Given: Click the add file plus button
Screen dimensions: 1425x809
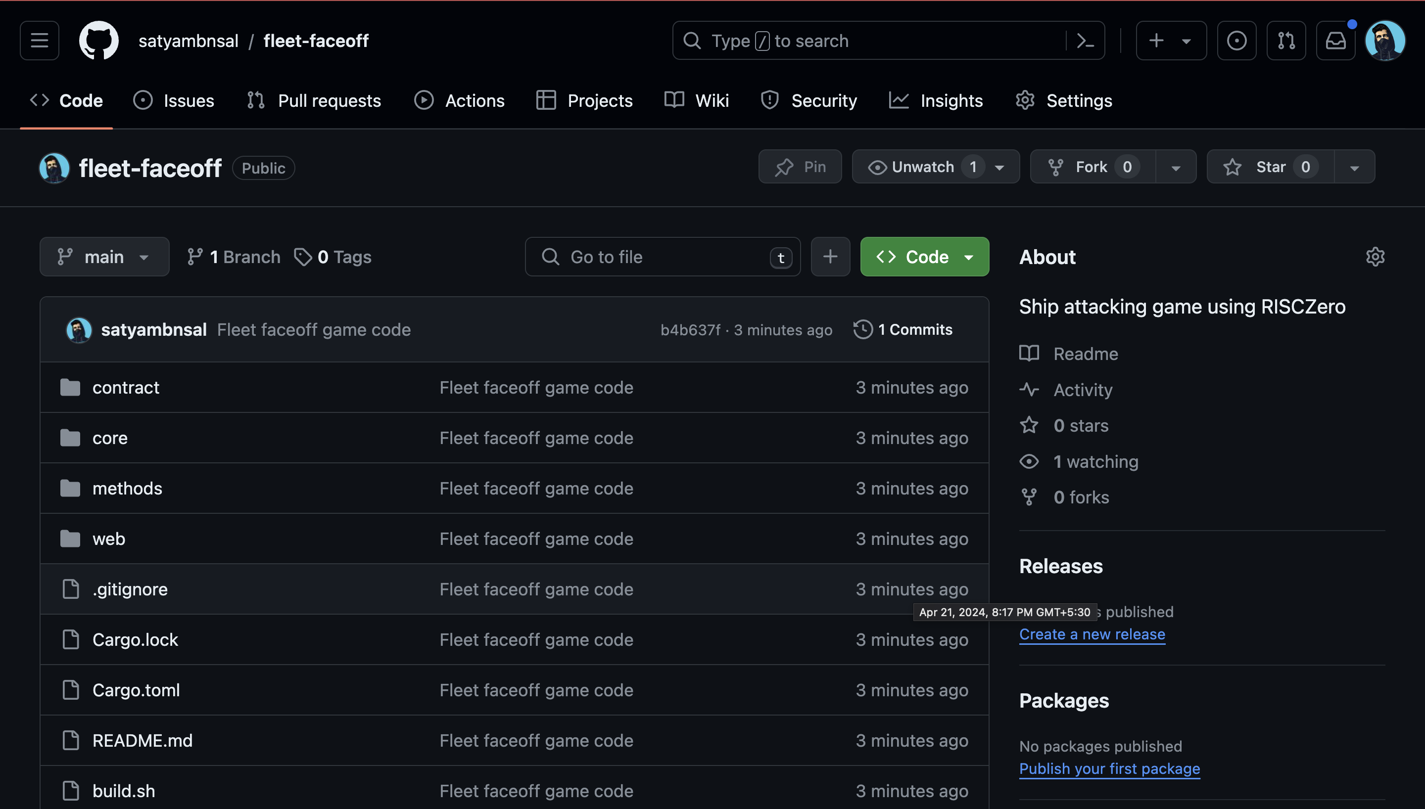Looking at the screenshot, I should tap(830, 257).
